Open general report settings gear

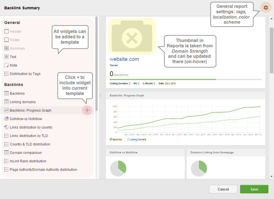(x=266, y=8)
